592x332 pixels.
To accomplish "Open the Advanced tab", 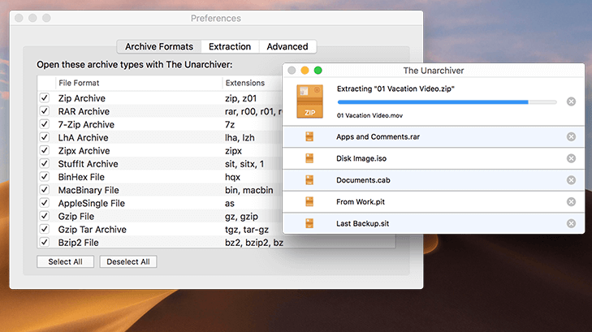I will [x=287, y=46].
